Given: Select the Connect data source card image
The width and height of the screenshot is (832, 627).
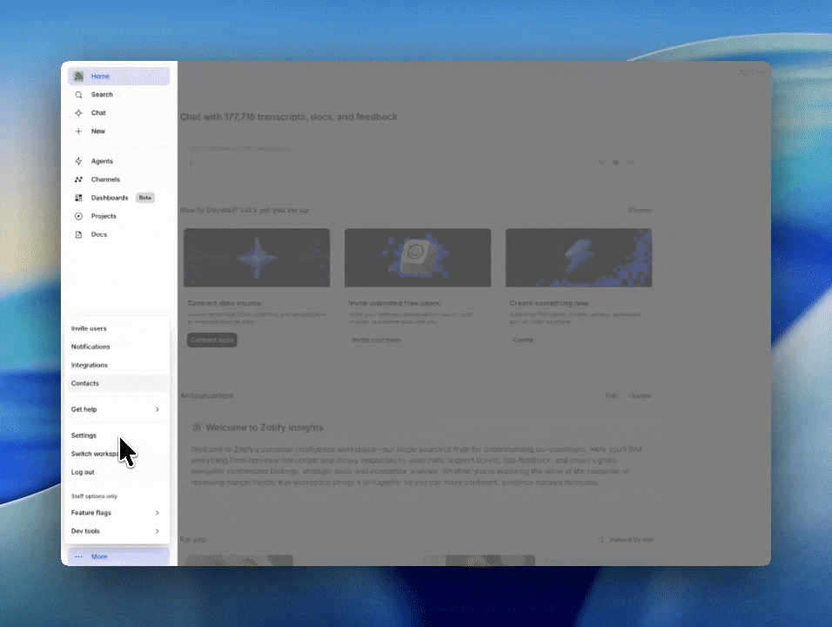Looking at the screenshot, I should coord(257,258).
